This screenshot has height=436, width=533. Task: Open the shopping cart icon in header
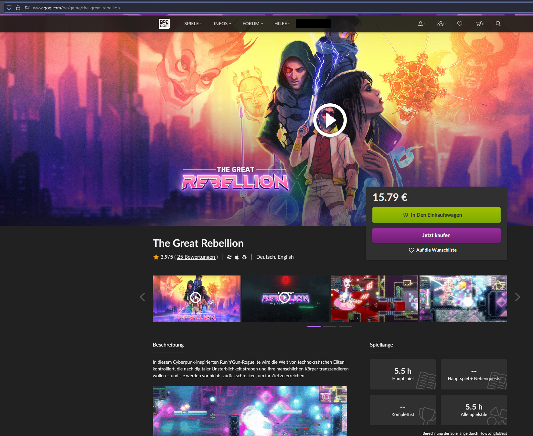480,24
